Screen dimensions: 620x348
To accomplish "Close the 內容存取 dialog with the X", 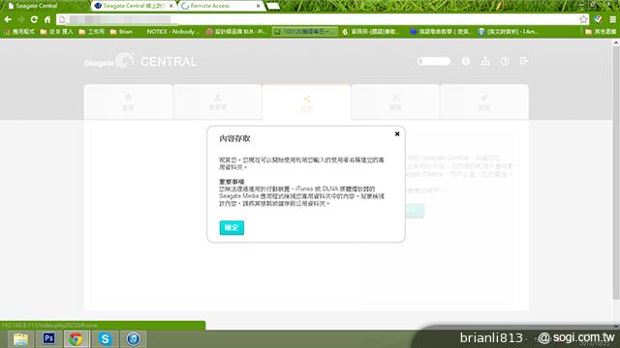I will [397, 134].
